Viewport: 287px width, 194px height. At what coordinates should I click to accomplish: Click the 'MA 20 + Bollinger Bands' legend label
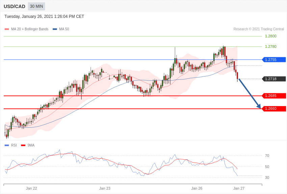pos(30,29)
